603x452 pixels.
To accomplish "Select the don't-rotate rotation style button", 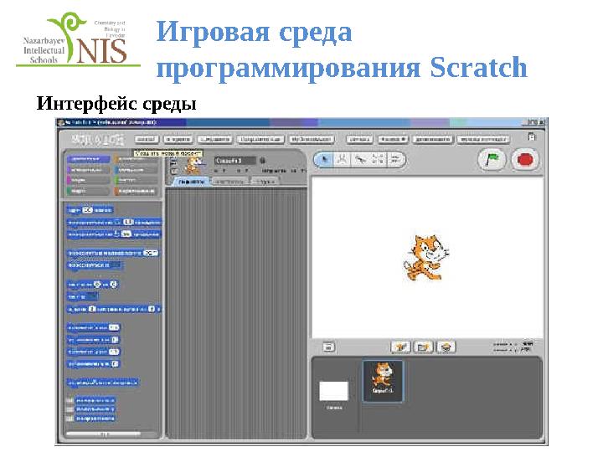I will [173, 171].
